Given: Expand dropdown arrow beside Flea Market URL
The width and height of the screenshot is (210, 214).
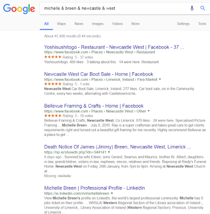Looking at the screenshot, I should click(x=160, y=79).
